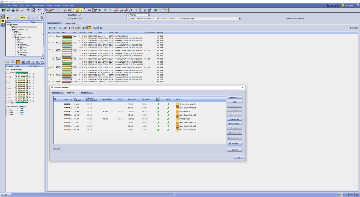This screenshot has width=360, height=197.
Task: Open the Thickness constraint dropdown
Action: coord(149,15)
